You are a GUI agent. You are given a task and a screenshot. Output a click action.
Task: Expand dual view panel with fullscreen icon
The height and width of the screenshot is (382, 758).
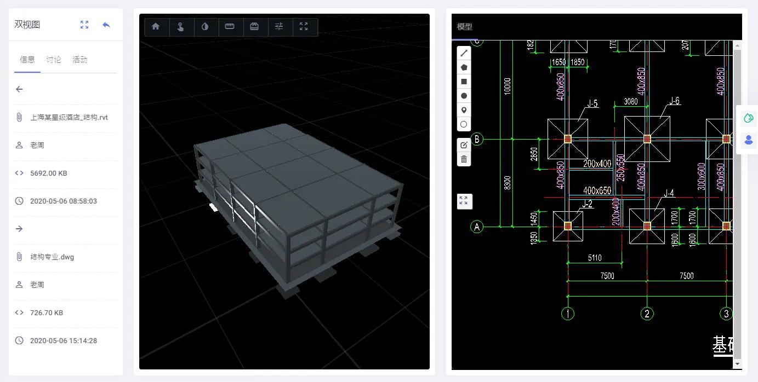click(84, 25)
